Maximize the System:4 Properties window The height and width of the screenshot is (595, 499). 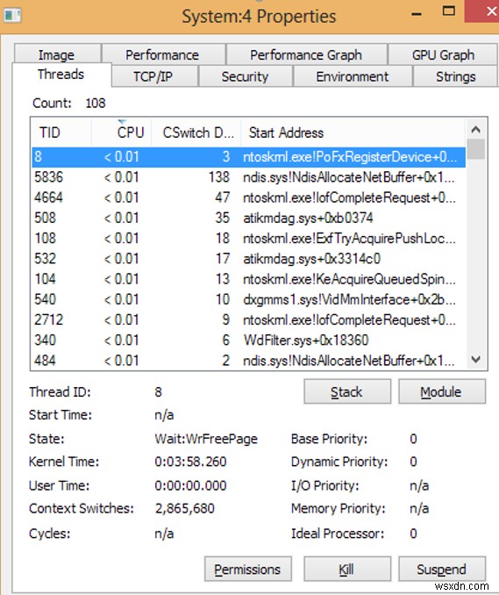448,11
